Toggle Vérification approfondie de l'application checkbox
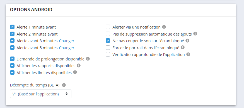Screen dimensions: 244x108 click(x=108, y=55)
